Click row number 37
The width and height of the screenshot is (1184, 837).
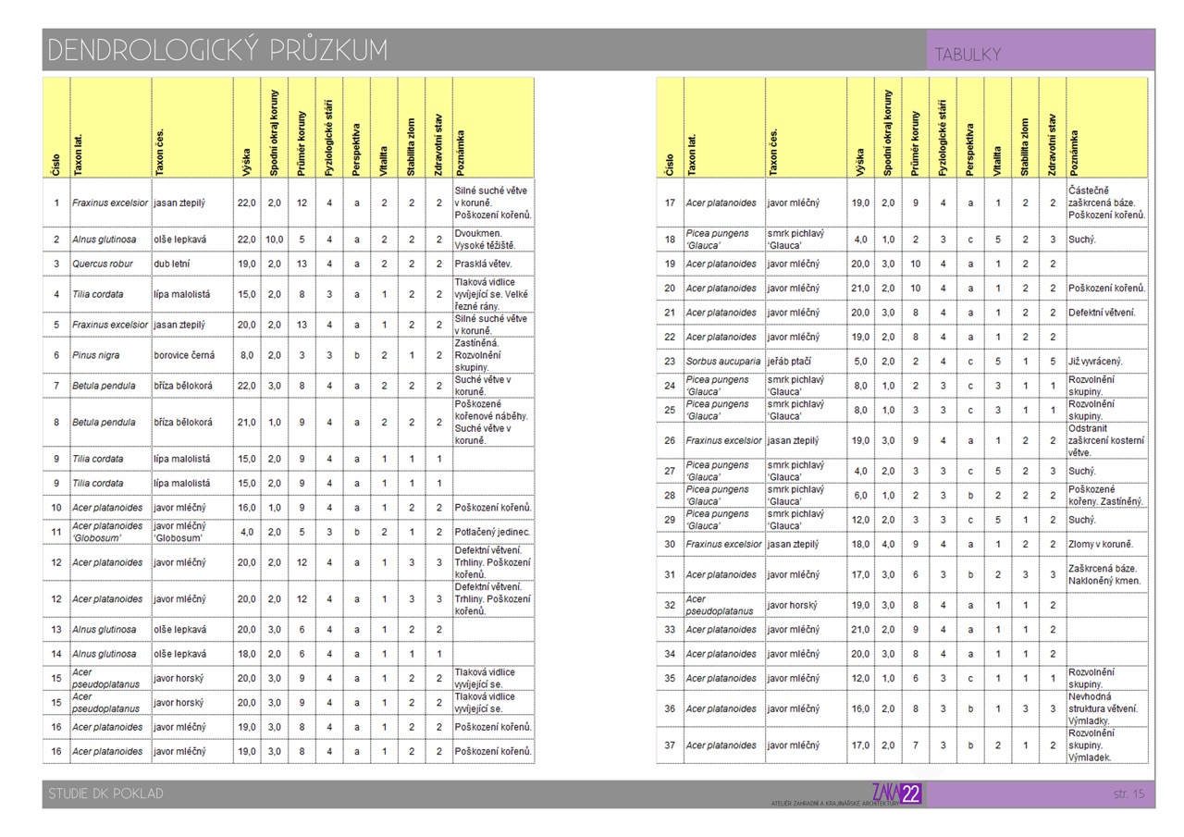670,745
